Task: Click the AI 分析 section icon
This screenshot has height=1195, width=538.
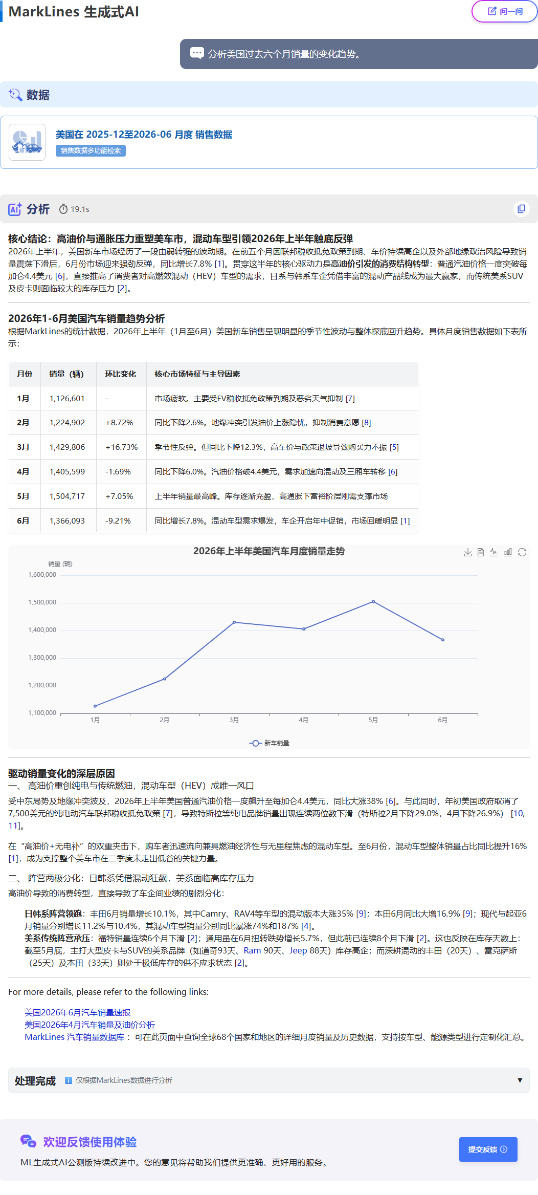Action: 15,209
